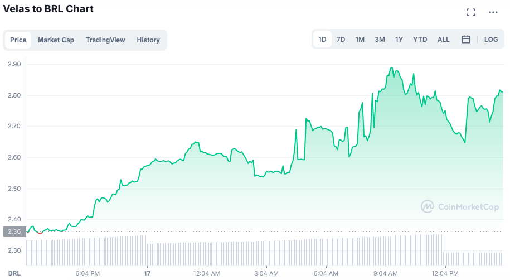Image resolution: width=510 pixels, height=280 pixels.
Task: Click the 17 date axis marker
Action: tap(147, 273)
